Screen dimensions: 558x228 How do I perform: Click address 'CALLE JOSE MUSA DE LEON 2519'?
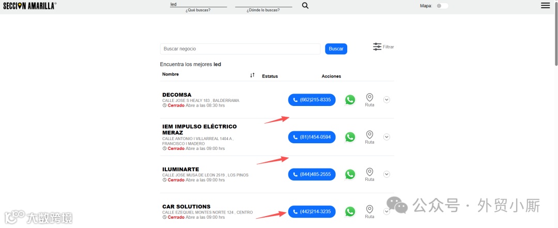point(205,175)
